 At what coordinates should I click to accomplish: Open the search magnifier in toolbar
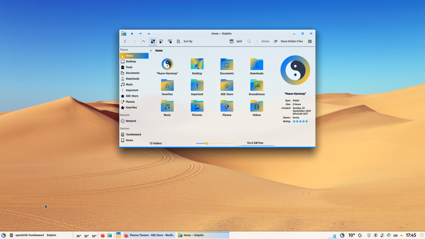[x=249, y=41]
